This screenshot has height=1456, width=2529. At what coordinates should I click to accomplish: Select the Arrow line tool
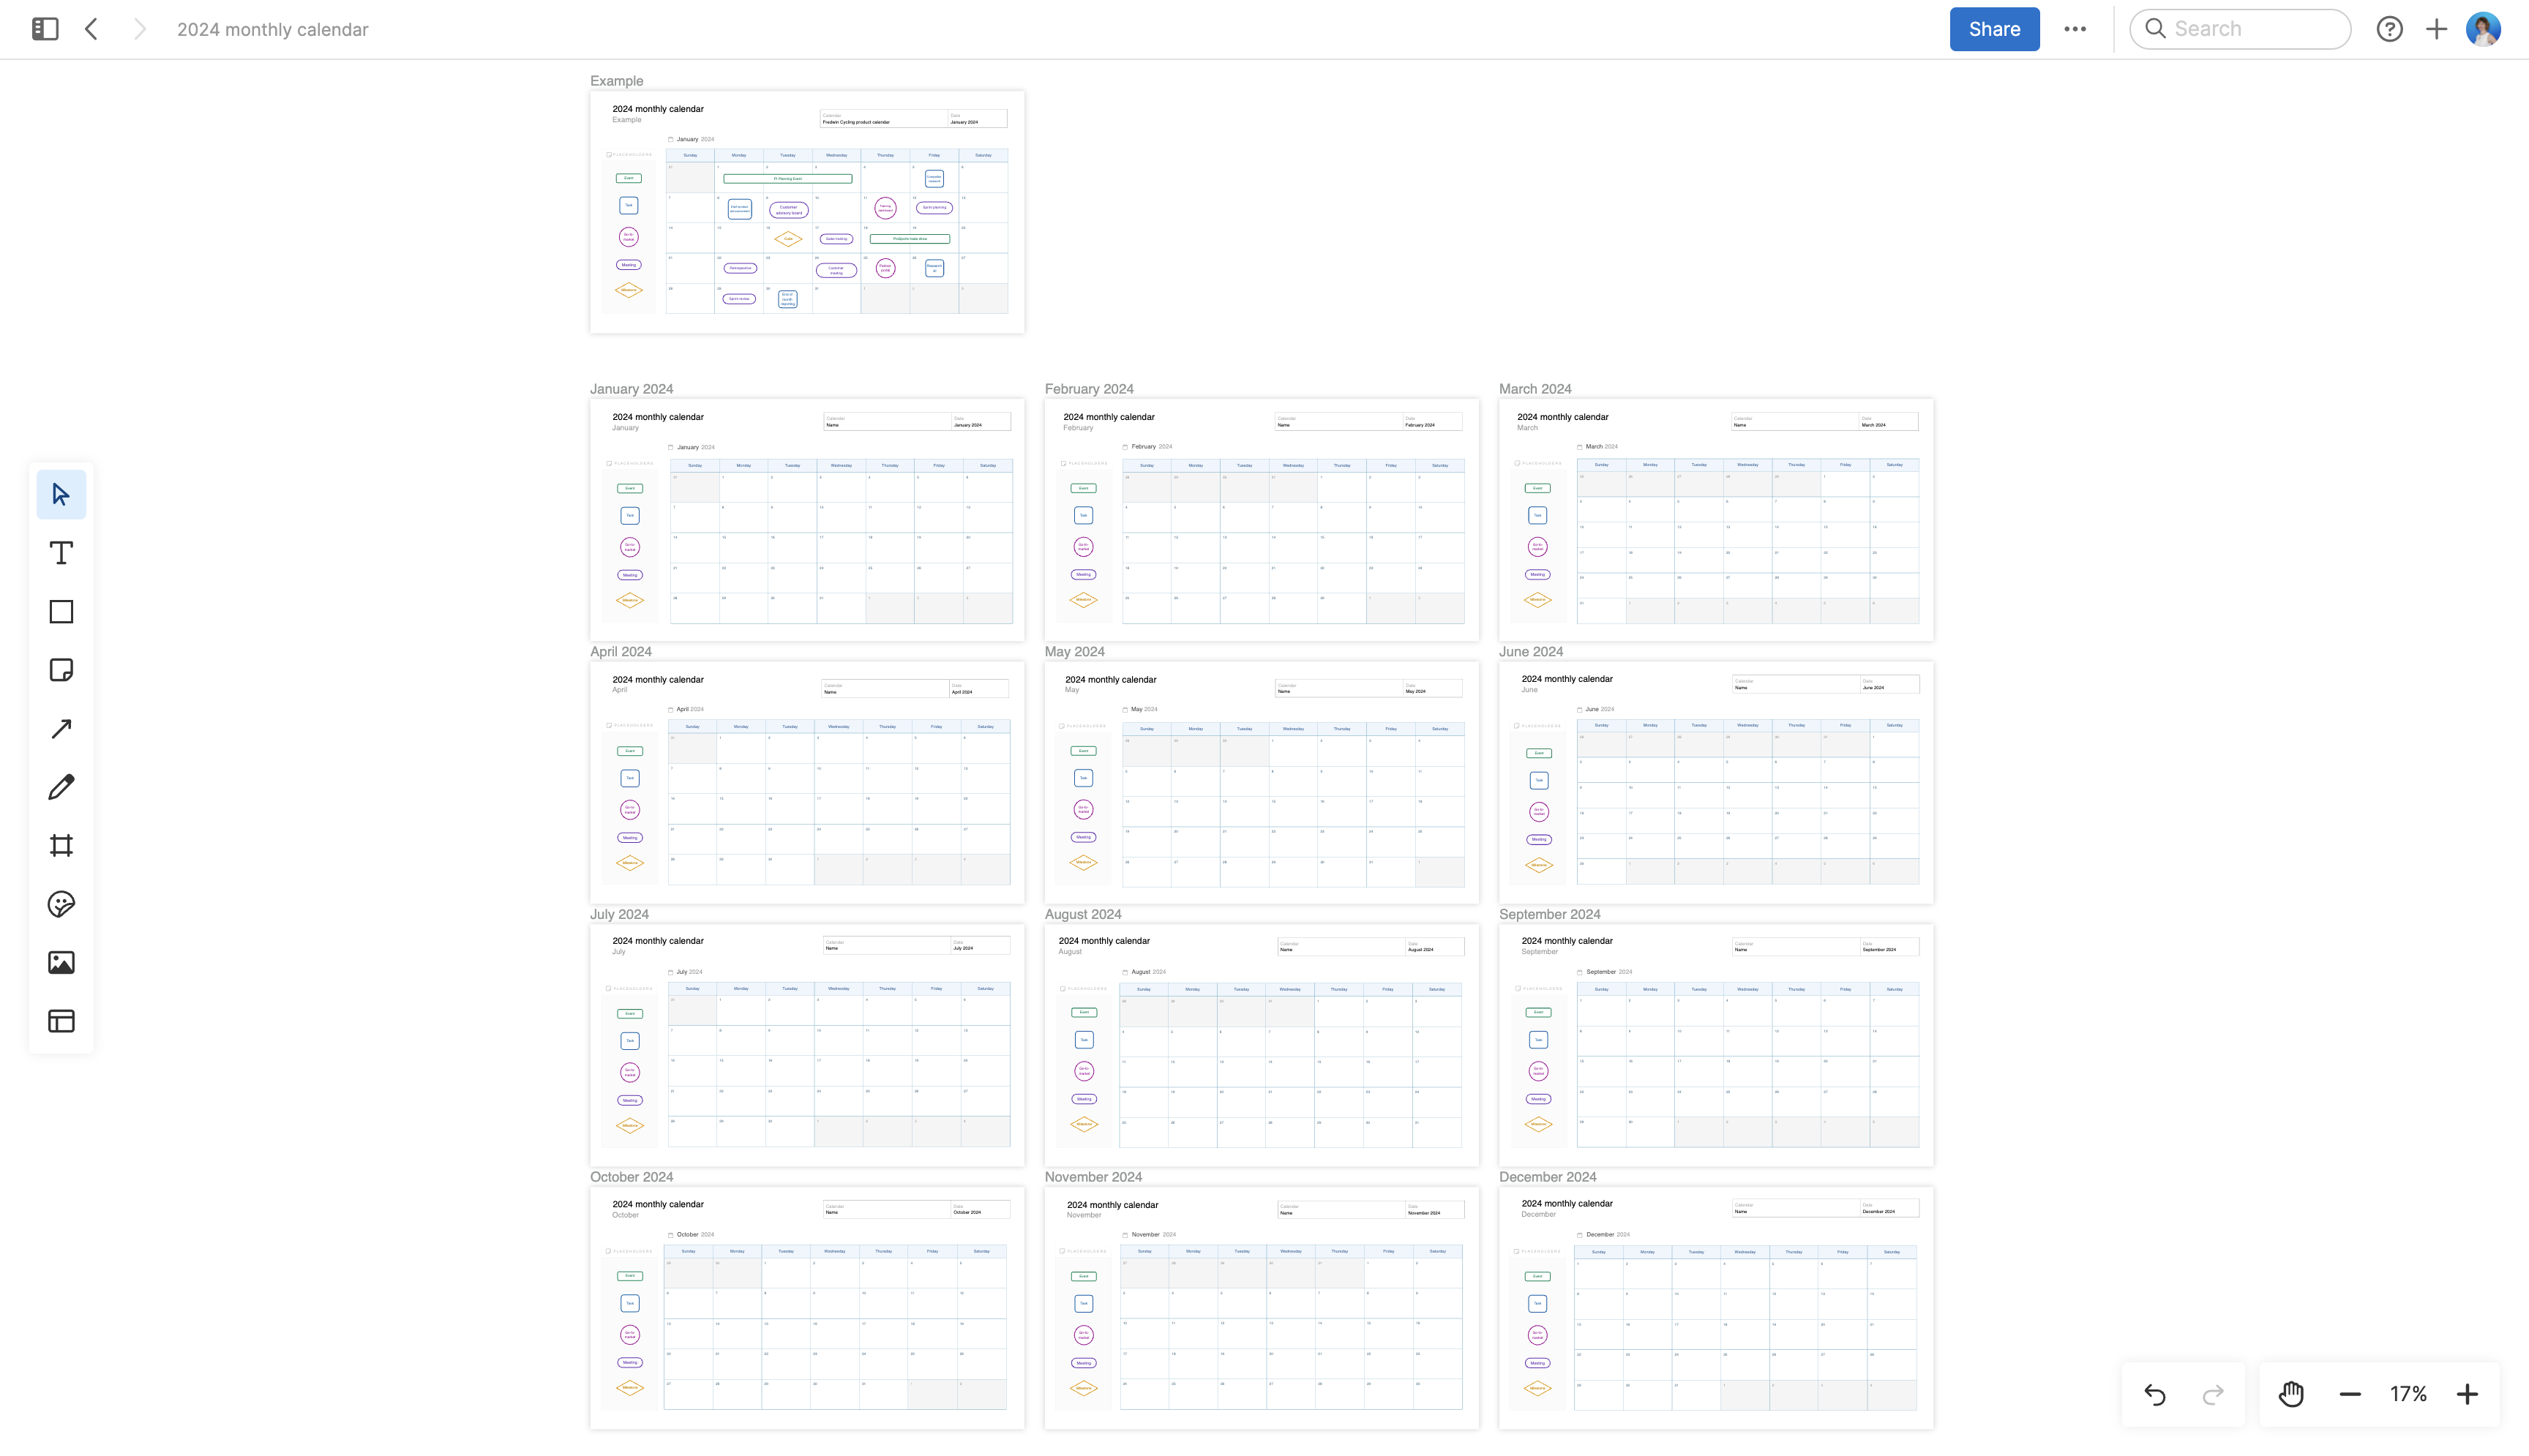(61, 729)
